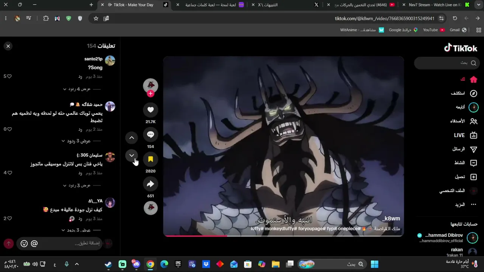Close the comments panel with X

click(x=8, y=46)
